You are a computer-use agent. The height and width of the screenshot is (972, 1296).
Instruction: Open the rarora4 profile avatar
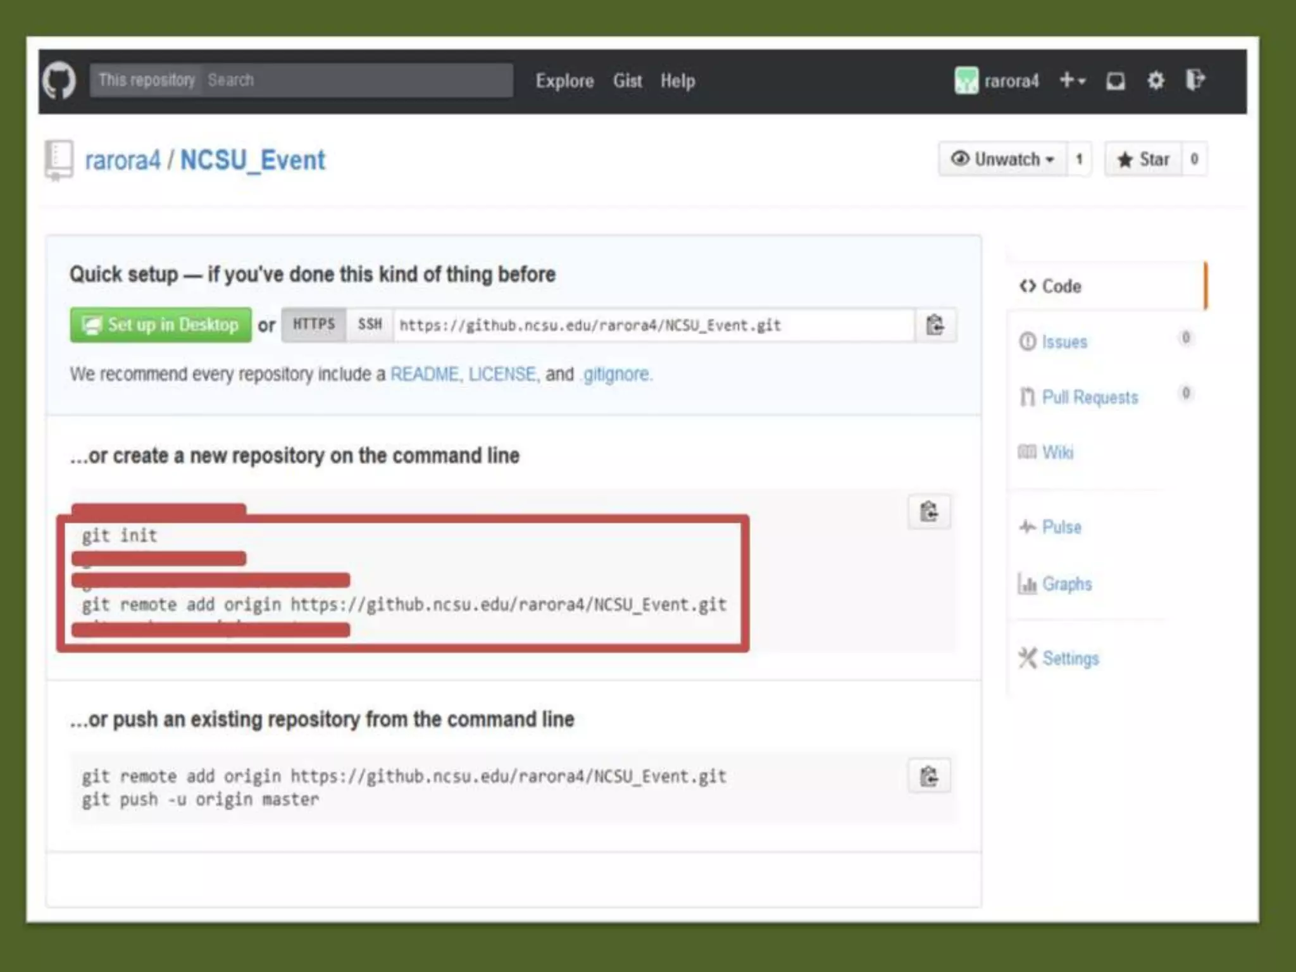(x=966, y=81)
